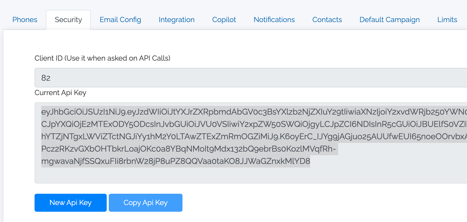Screen dimensions: 467x222
Task: Select the Security tab
Action: pos(68,20)
